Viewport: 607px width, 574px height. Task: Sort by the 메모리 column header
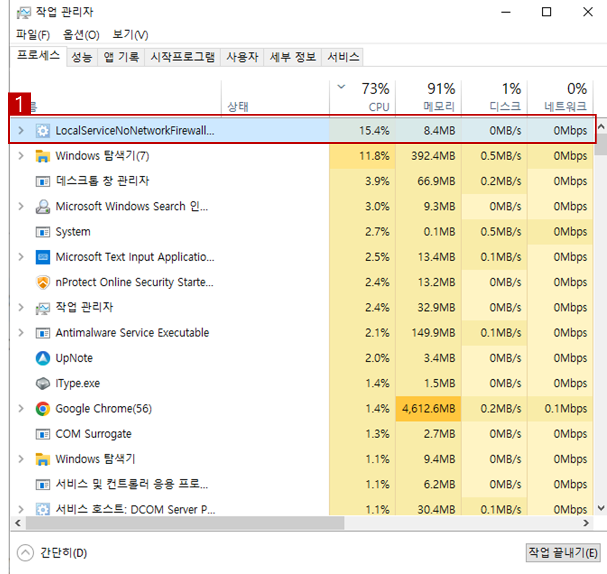point(429,97)
